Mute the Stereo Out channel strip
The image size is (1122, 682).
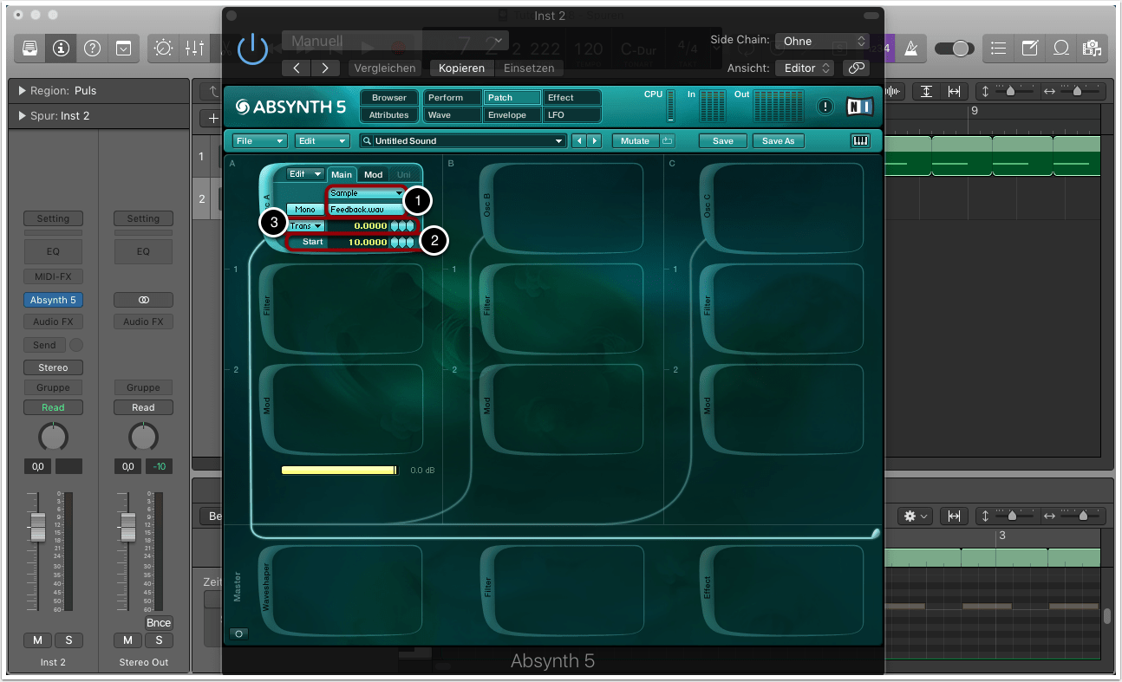point(127,640)
